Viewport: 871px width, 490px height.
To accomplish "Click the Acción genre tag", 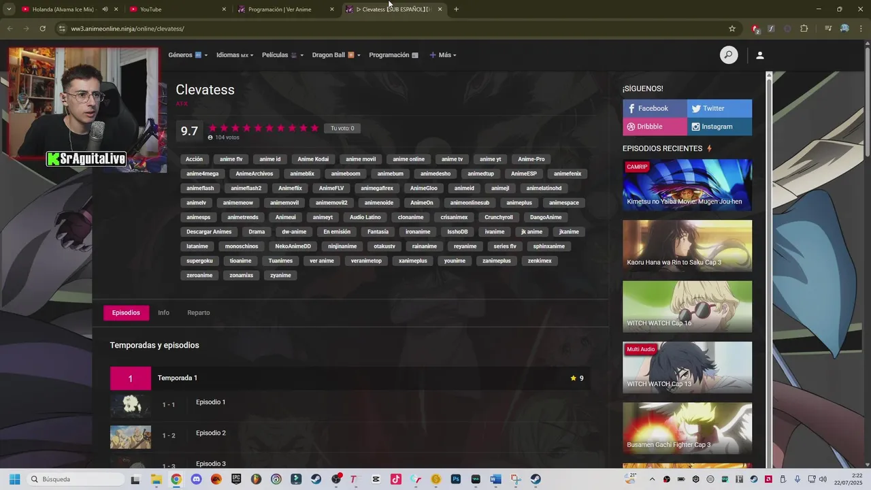I will (x=194, y=159).
